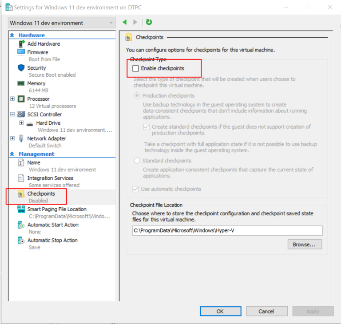Image resolution: width=341 pixels, height=324 pixels.
Task: Click the Security shield icon
Action: coord(21,67)
